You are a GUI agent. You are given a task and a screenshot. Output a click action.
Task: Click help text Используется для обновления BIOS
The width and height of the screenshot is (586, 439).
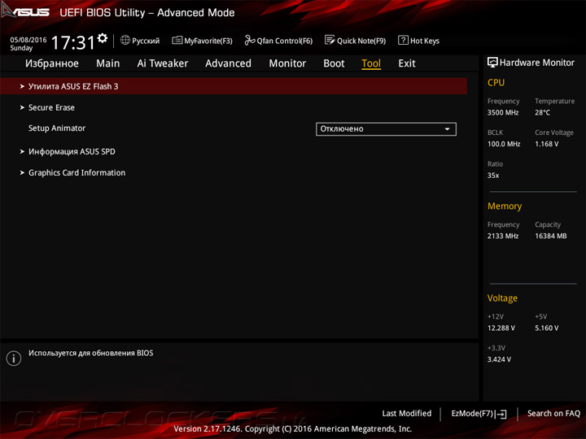pyautogui.click(x=91, y=353)
